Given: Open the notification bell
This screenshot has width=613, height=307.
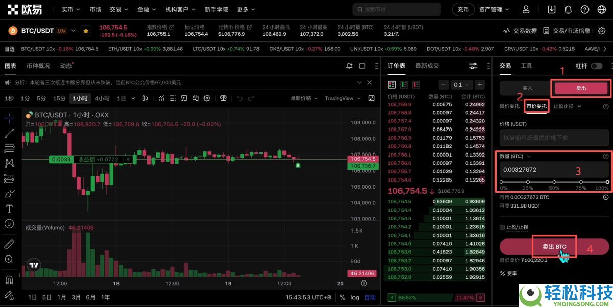Looking at the screenshot, I should pyautogui.click(x=568, y=9).
